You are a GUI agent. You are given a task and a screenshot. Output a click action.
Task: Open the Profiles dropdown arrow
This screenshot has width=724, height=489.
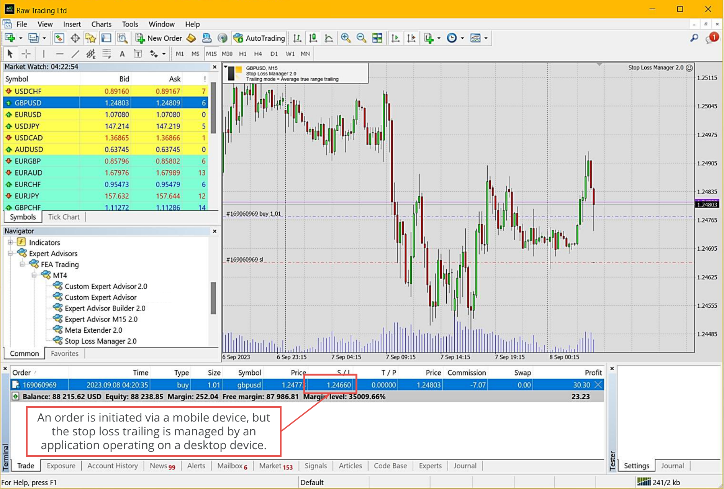click(x=44, y=38)
